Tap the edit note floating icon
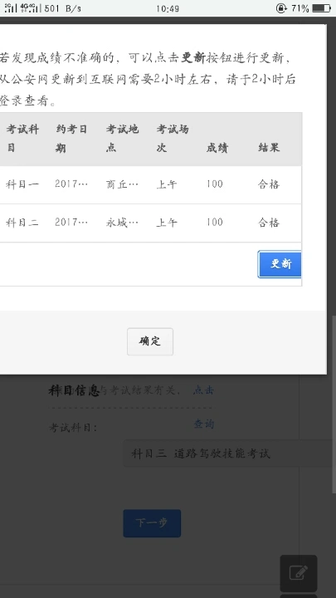 coord(299,573)
